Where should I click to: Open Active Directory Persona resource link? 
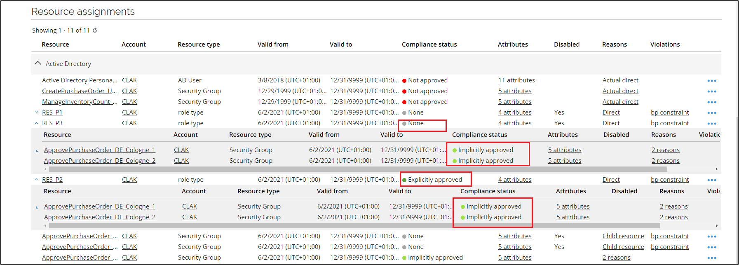pyautogui.click(x=80, y=80)
